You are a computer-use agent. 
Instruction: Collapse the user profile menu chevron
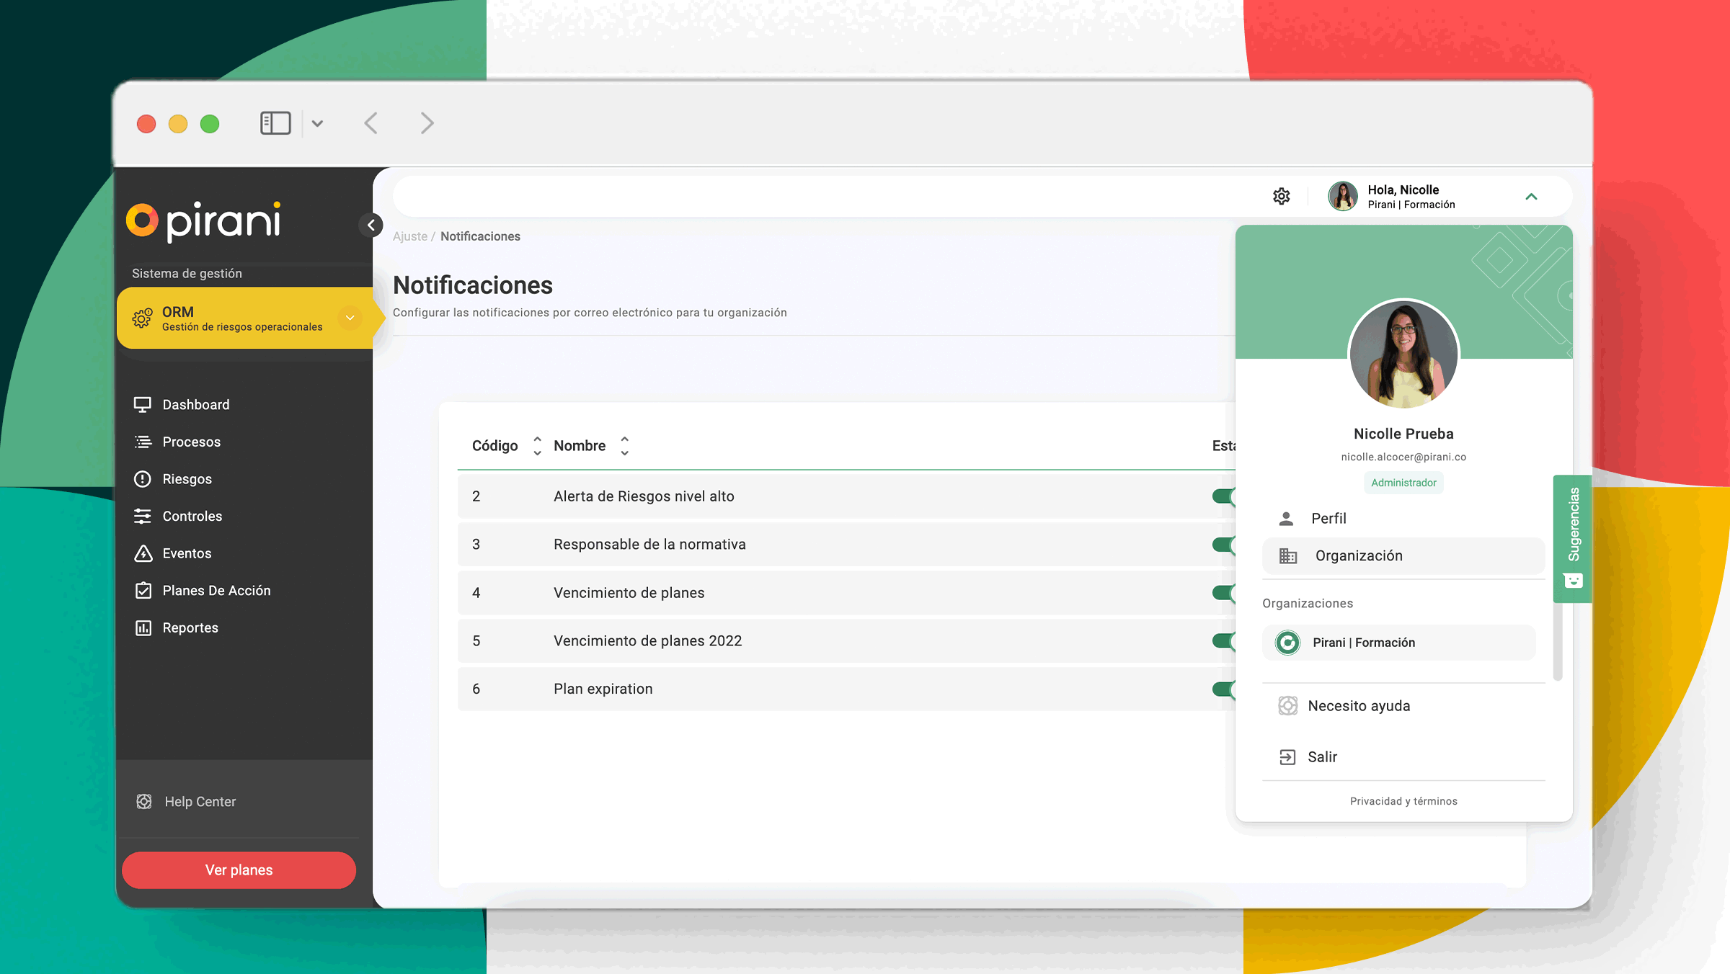(x=1532, y=197)
